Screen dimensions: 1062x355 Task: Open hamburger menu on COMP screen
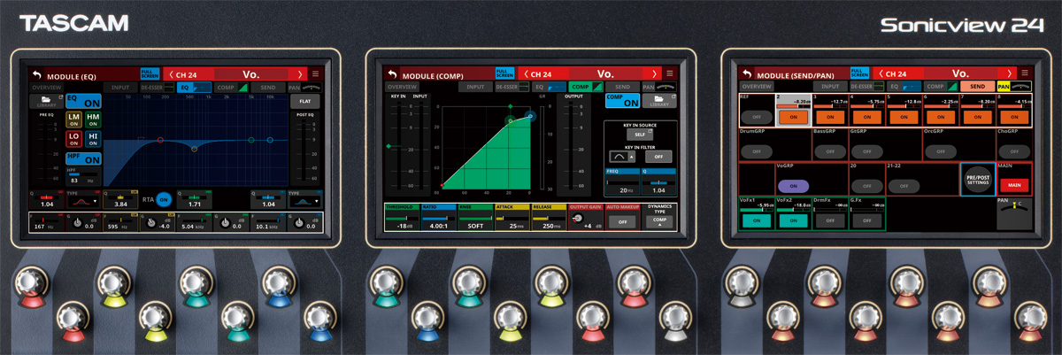(670, 74)
